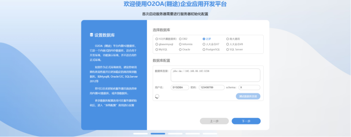Pick 人大金仓V8 database option

(x=235, y=44)
